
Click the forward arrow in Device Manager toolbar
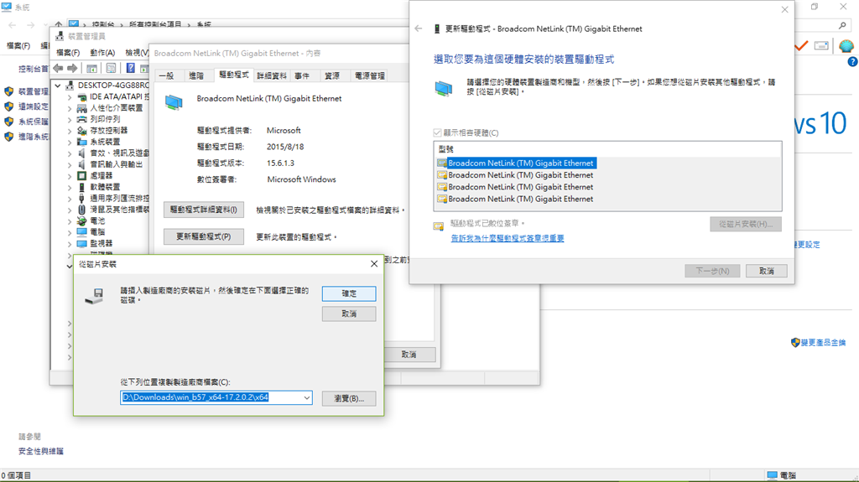[72, 68]
